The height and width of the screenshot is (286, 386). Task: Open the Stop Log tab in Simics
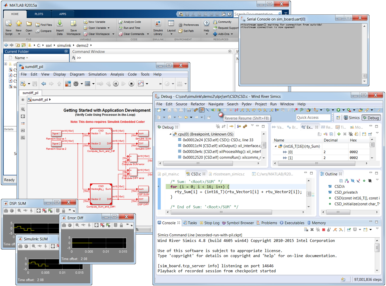(209, 223)
